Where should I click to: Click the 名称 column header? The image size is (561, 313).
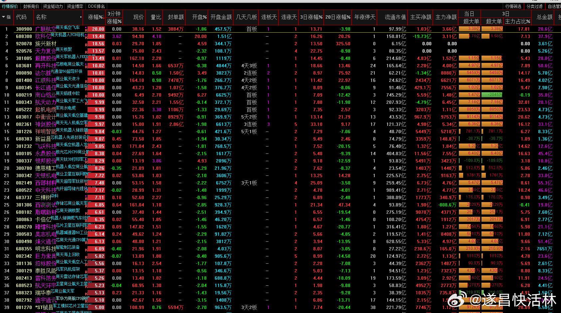tap(41, 17)
